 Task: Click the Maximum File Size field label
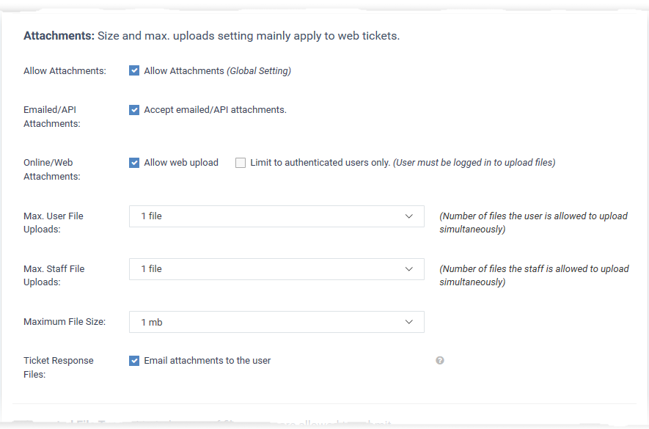coord(65,322)
